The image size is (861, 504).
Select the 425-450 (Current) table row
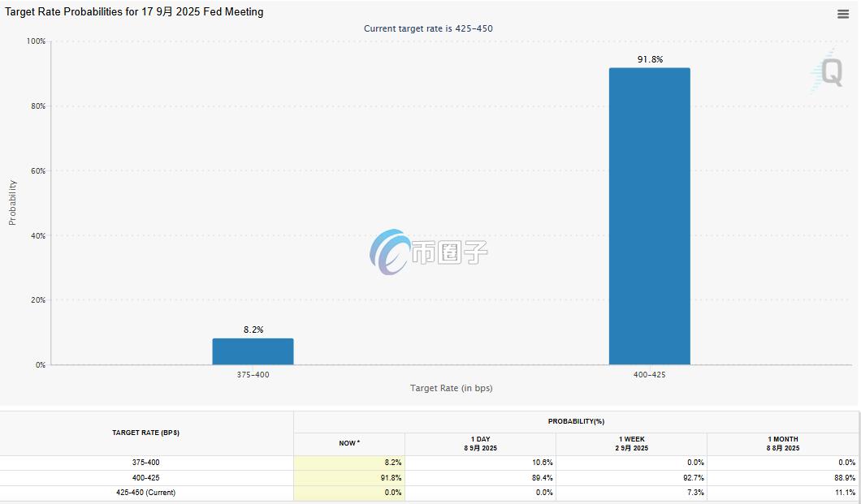click(146, 493)
